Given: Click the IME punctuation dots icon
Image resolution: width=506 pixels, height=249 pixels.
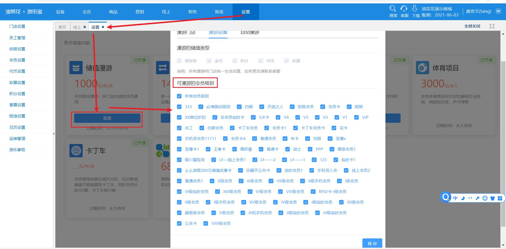Looking at the screenshot, I should 470,198.
